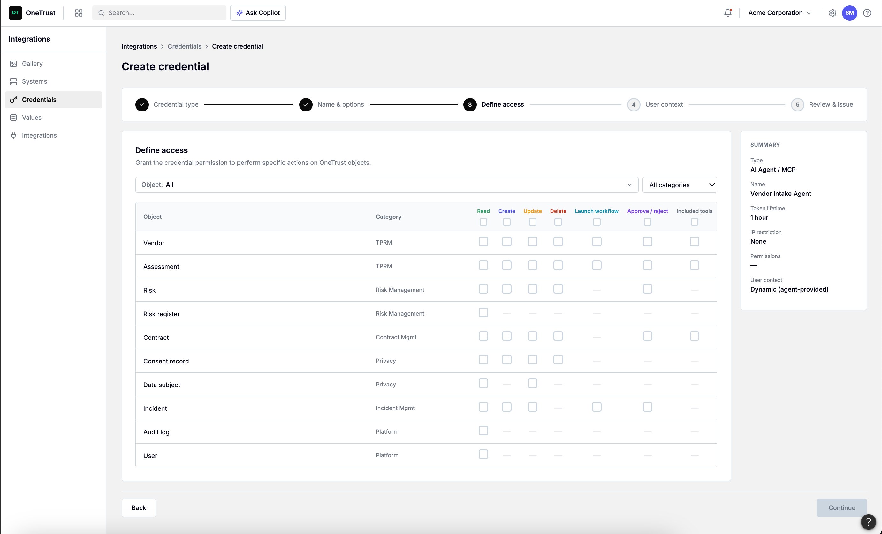This screenshot has width=882, height=534.
Task: Toggle the Approve / reject header checkbox
Action: click(648, 222)
